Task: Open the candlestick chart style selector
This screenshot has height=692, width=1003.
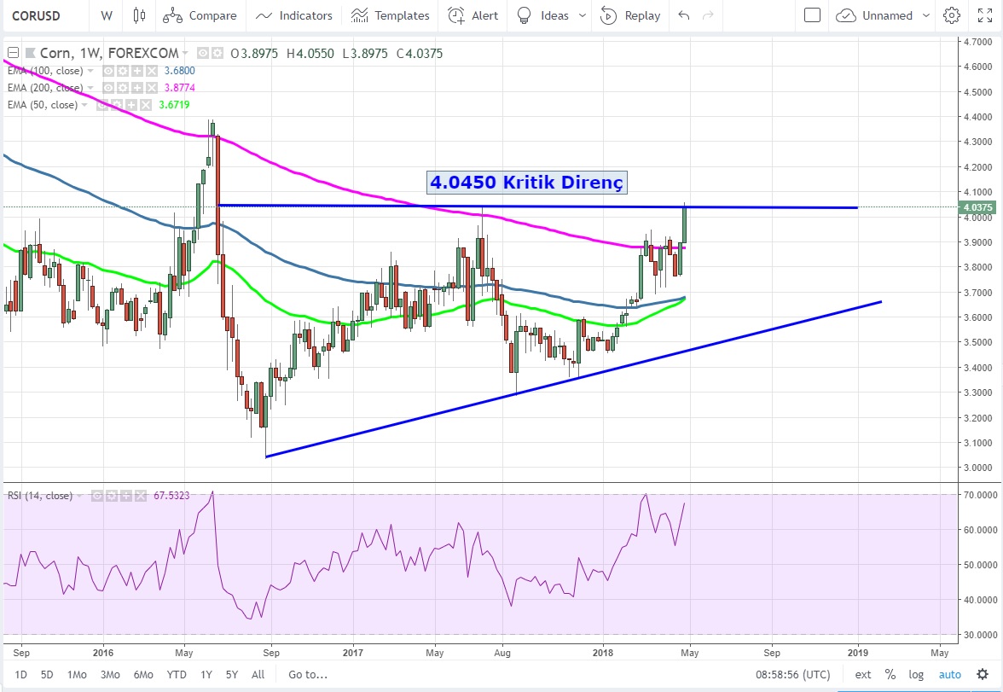Action: point(139,15)
